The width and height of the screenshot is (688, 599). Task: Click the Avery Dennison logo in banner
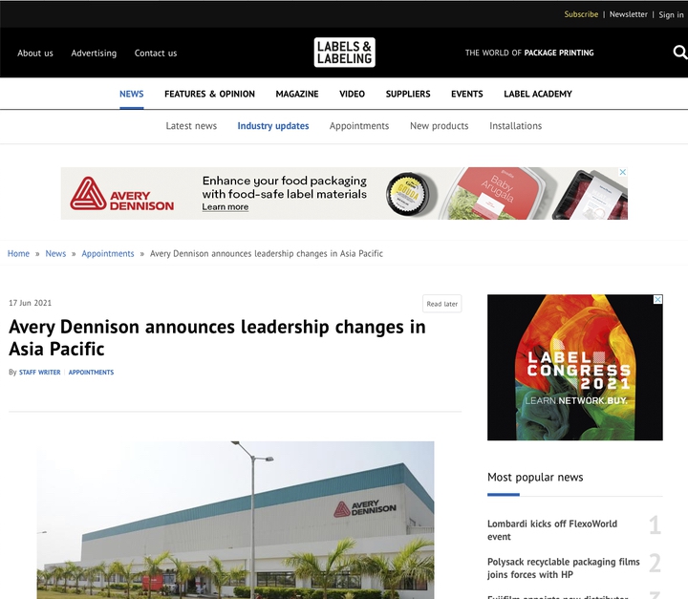tap(122, 194)
